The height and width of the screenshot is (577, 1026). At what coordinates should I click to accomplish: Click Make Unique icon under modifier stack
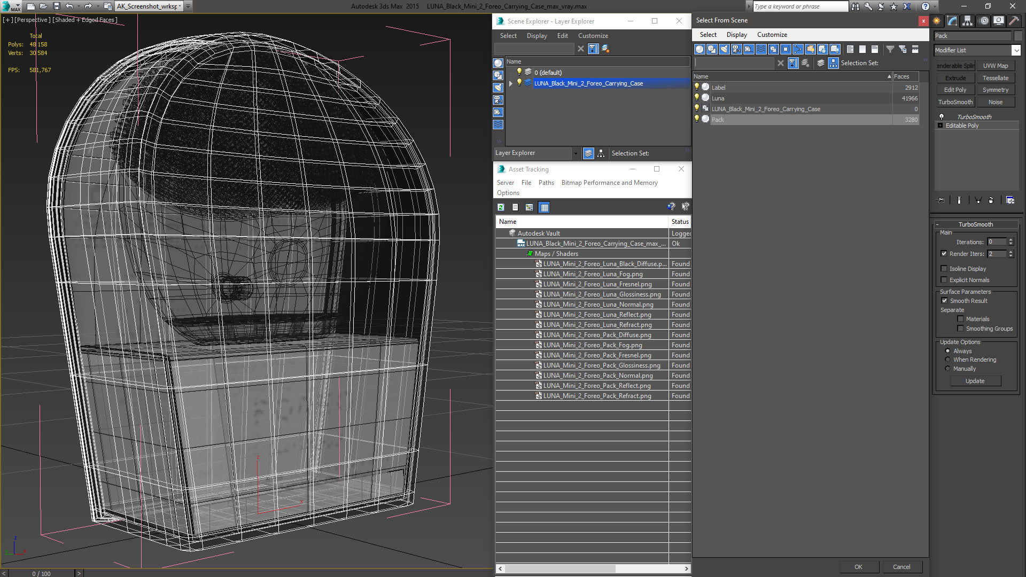[978, 200]
